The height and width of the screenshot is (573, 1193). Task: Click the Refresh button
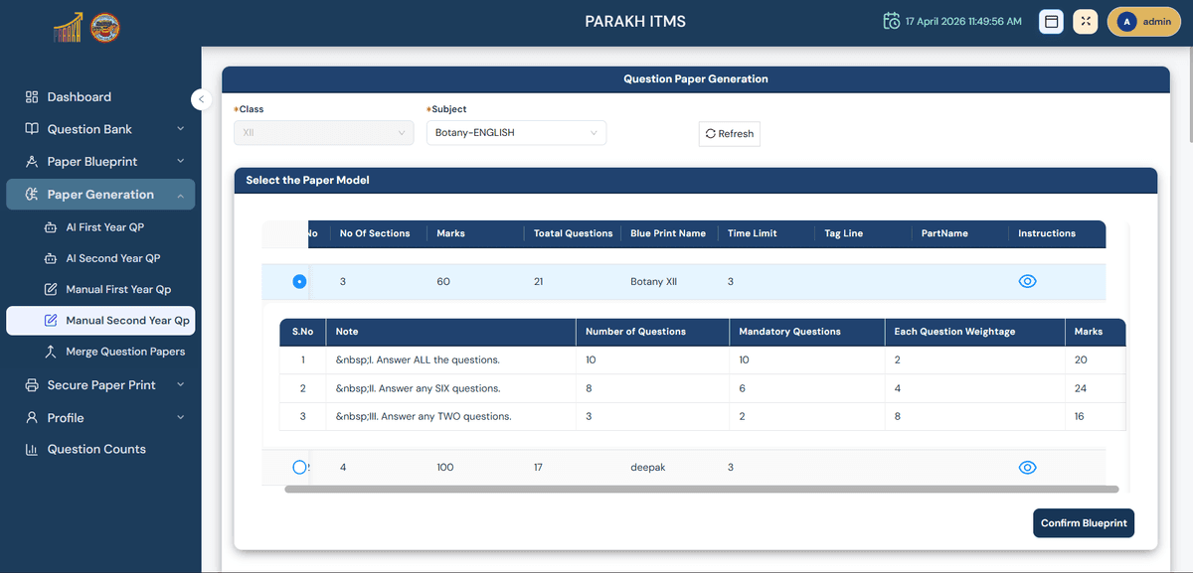tap(729, 134)
